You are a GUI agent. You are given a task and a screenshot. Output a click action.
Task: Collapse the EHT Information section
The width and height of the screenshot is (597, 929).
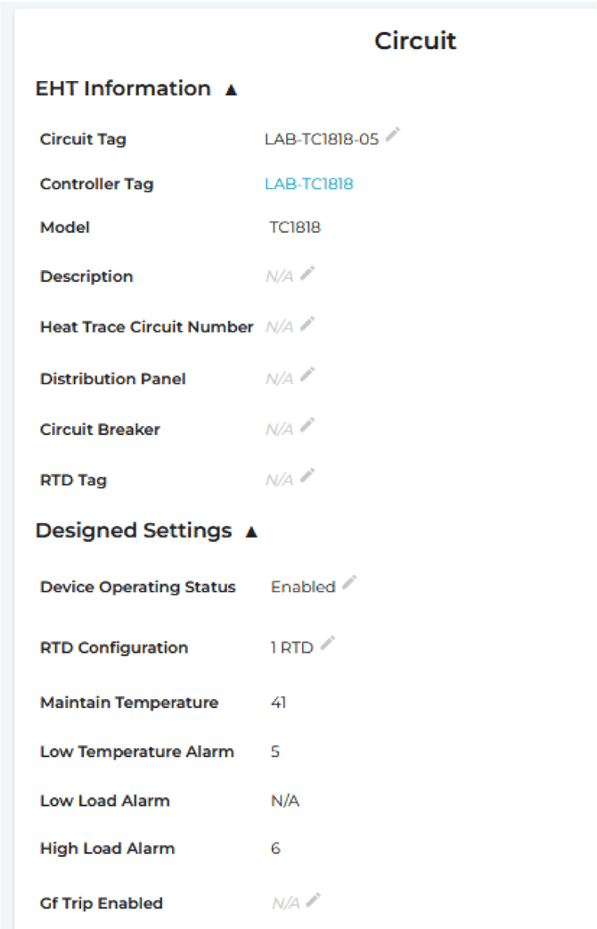(232, 90)
